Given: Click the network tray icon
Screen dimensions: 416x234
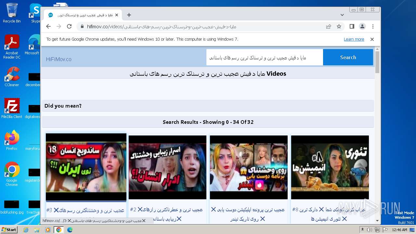Looking at the screenshot, I should [377, 230].
